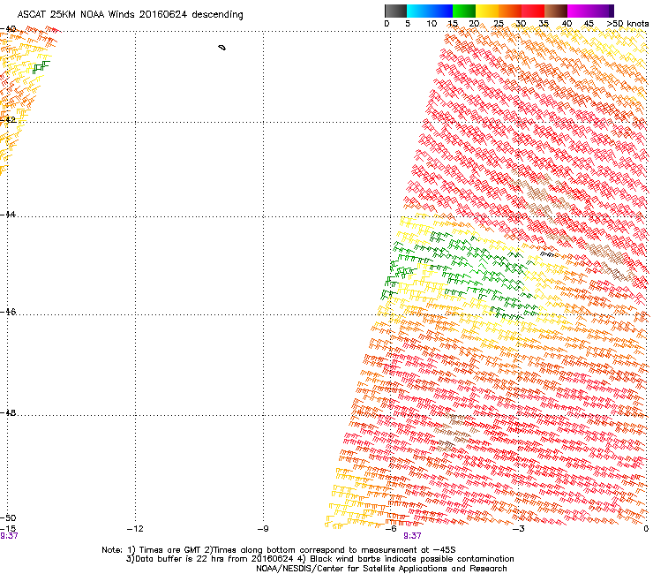Click the title 'ASCAT 25KM NOAA Winds 20160624 descending'
Image resolution: width=653 pixels, height=574 pixels.
click(x=130, y=14)
